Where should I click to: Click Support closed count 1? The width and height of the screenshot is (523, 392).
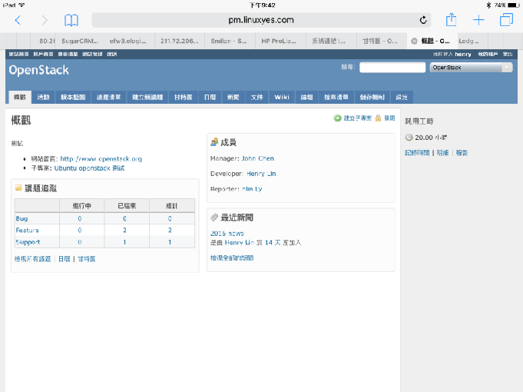click(x=124, y=242)
